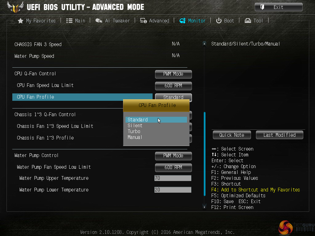Click the Advanced settings icon
The width and height of the screenshot is (315, 236).
point(143,21)
